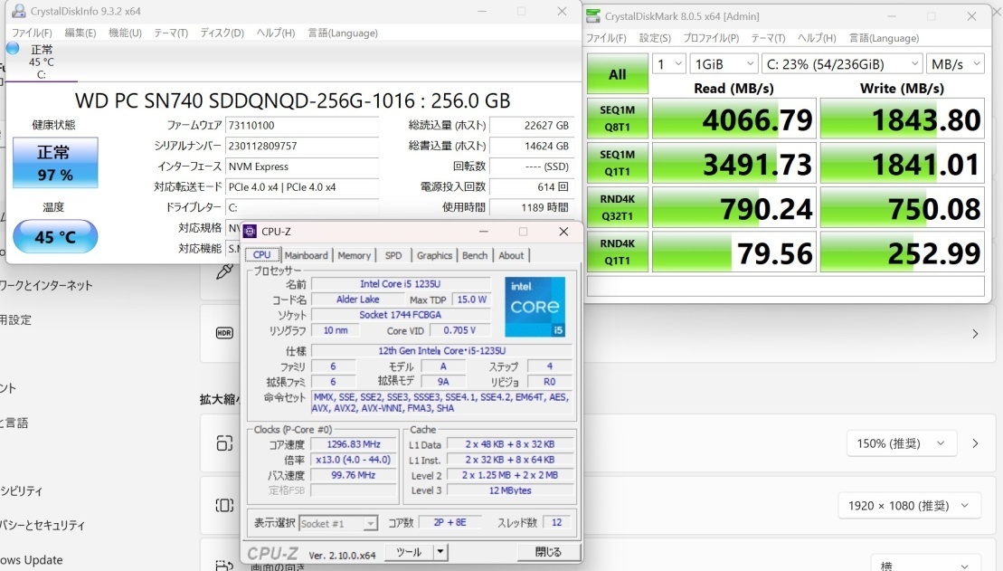Click the firmware field 73110100
Image resolution: width=1003 pixels, height=571 pixels.
coord(302,126)
